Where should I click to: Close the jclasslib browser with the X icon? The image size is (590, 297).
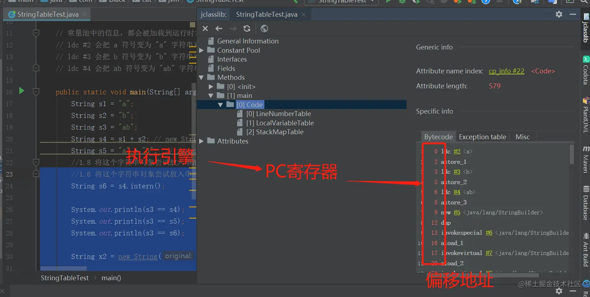205,28
